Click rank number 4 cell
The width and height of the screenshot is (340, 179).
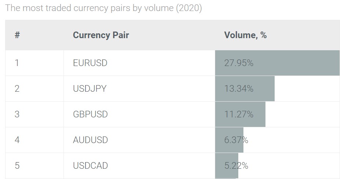click(35, 140)
